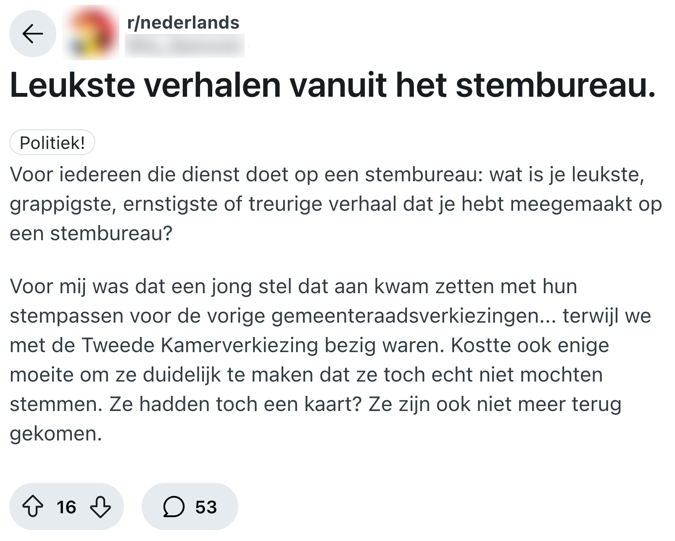The height and width of the screenshot is (541, 675).
Task: Click the blurred author username
Action: pyautogui.click(x=184, y=46)
